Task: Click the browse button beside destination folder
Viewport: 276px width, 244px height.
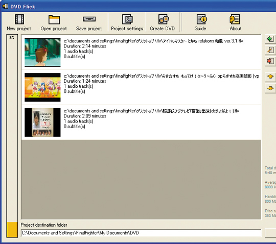Action: point(270,233)
